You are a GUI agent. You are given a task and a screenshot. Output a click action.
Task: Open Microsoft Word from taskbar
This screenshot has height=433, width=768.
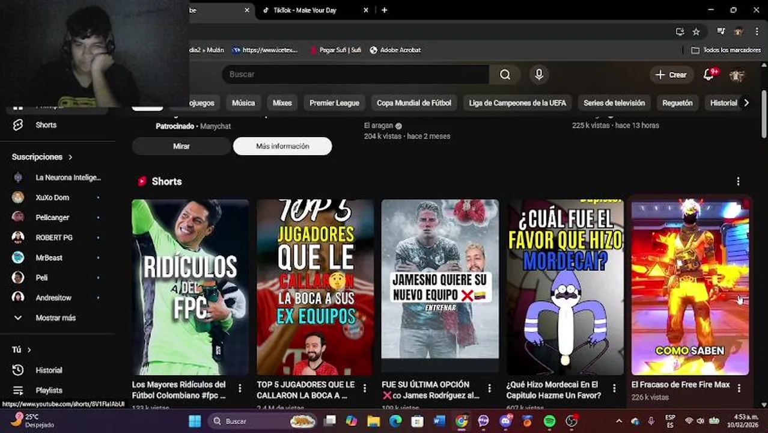click(x=439, y=421)
